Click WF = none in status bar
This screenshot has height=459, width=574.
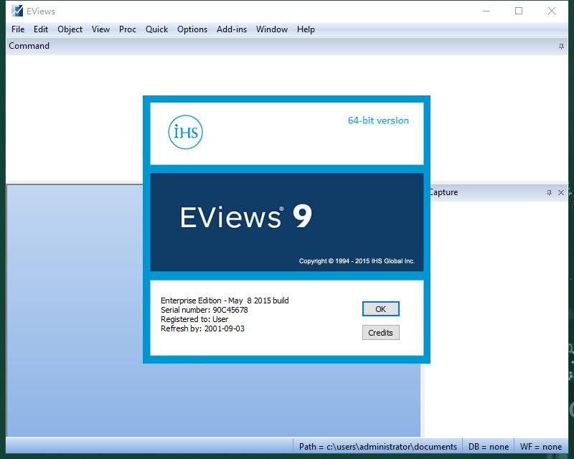(541, 447)
